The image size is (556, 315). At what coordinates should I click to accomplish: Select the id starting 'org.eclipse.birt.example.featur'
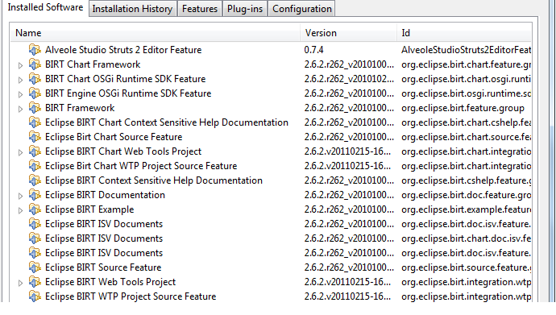[x=466, y=209]
